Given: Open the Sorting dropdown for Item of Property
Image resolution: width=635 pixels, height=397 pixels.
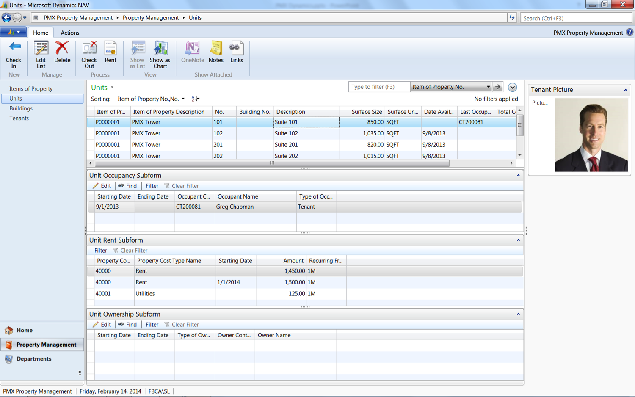Looking at the screenshot, I should 182,98.
